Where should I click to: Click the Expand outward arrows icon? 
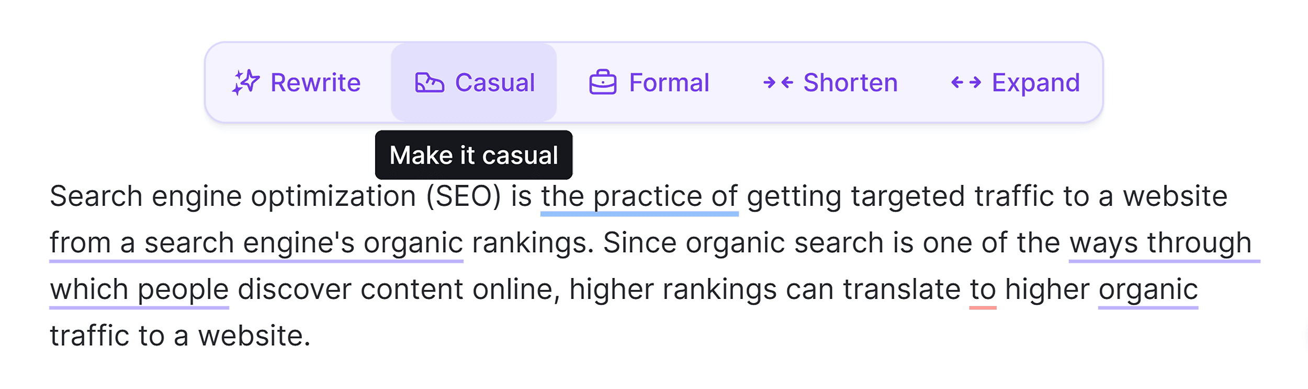pos(966,82)
